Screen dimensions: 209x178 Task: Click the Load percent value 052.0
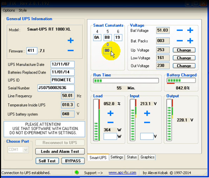109,104
